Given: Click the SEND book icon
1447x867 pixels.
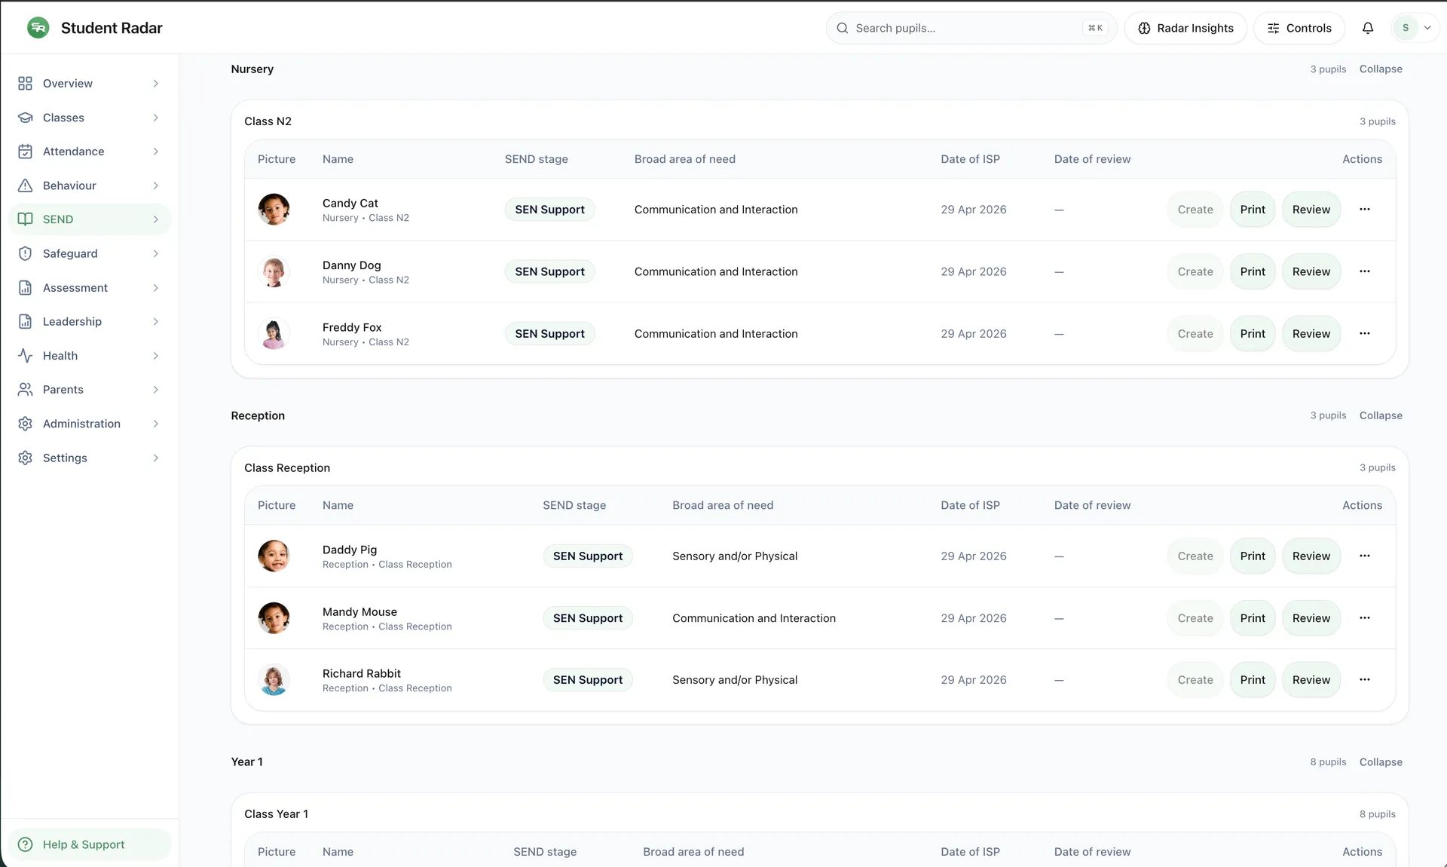Looking at the screenshot, I should pyautogui.click(x=25, y=219).
